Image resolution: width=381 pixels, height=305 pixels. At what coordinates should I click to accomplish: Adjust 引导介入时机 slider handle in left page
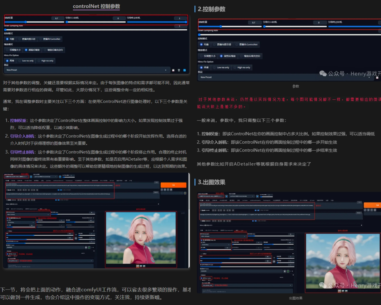67,22
